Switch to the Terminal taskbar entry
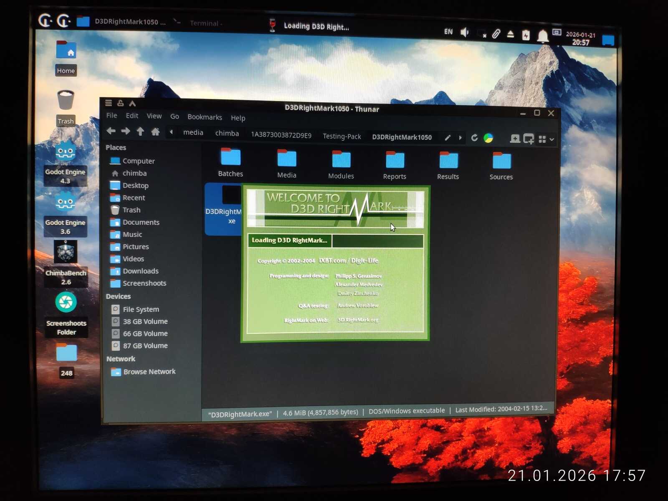The height and width of the screenshot is (501, 668). [197, 23]
